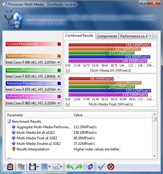Click the [y] label in Multi-Media Int chart
Image resolution: width=163 pixels, height=174 pixels.
coord(68,71)
